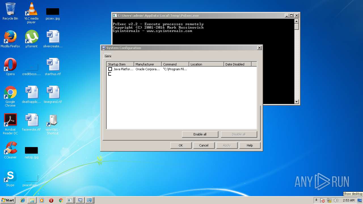Screen dimensions: 363x204
Task: Open Internet Explorer from the taskbar
Action: (23, 200)
